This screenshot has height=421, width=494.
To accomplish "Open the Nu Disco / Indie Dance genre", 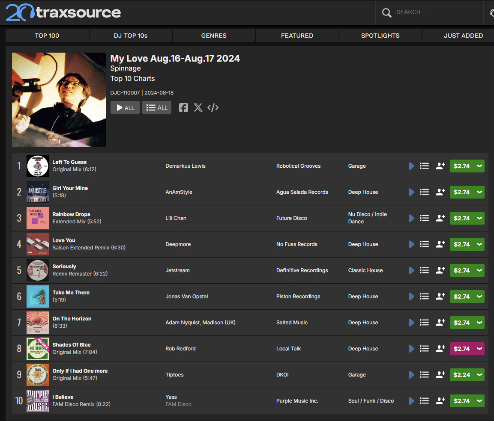I will 367,218.
